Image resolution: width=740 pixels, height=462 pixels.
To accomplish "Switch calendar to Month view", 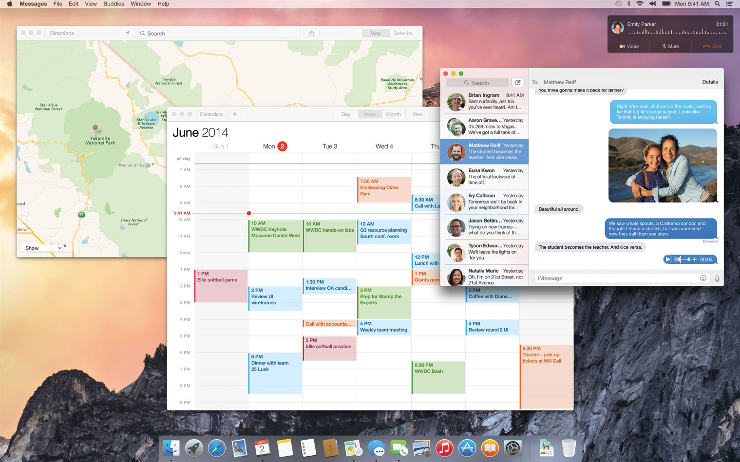I will tap(393, 114).
